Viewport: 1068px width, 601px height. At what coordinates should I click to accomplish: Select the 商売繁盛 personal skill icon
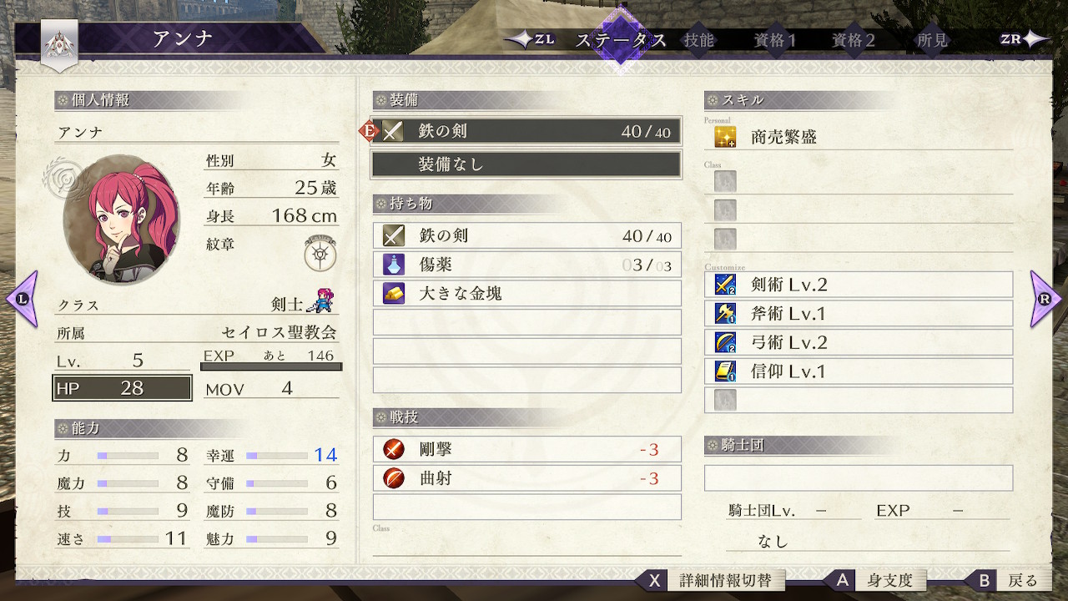(x=725, y=137)
